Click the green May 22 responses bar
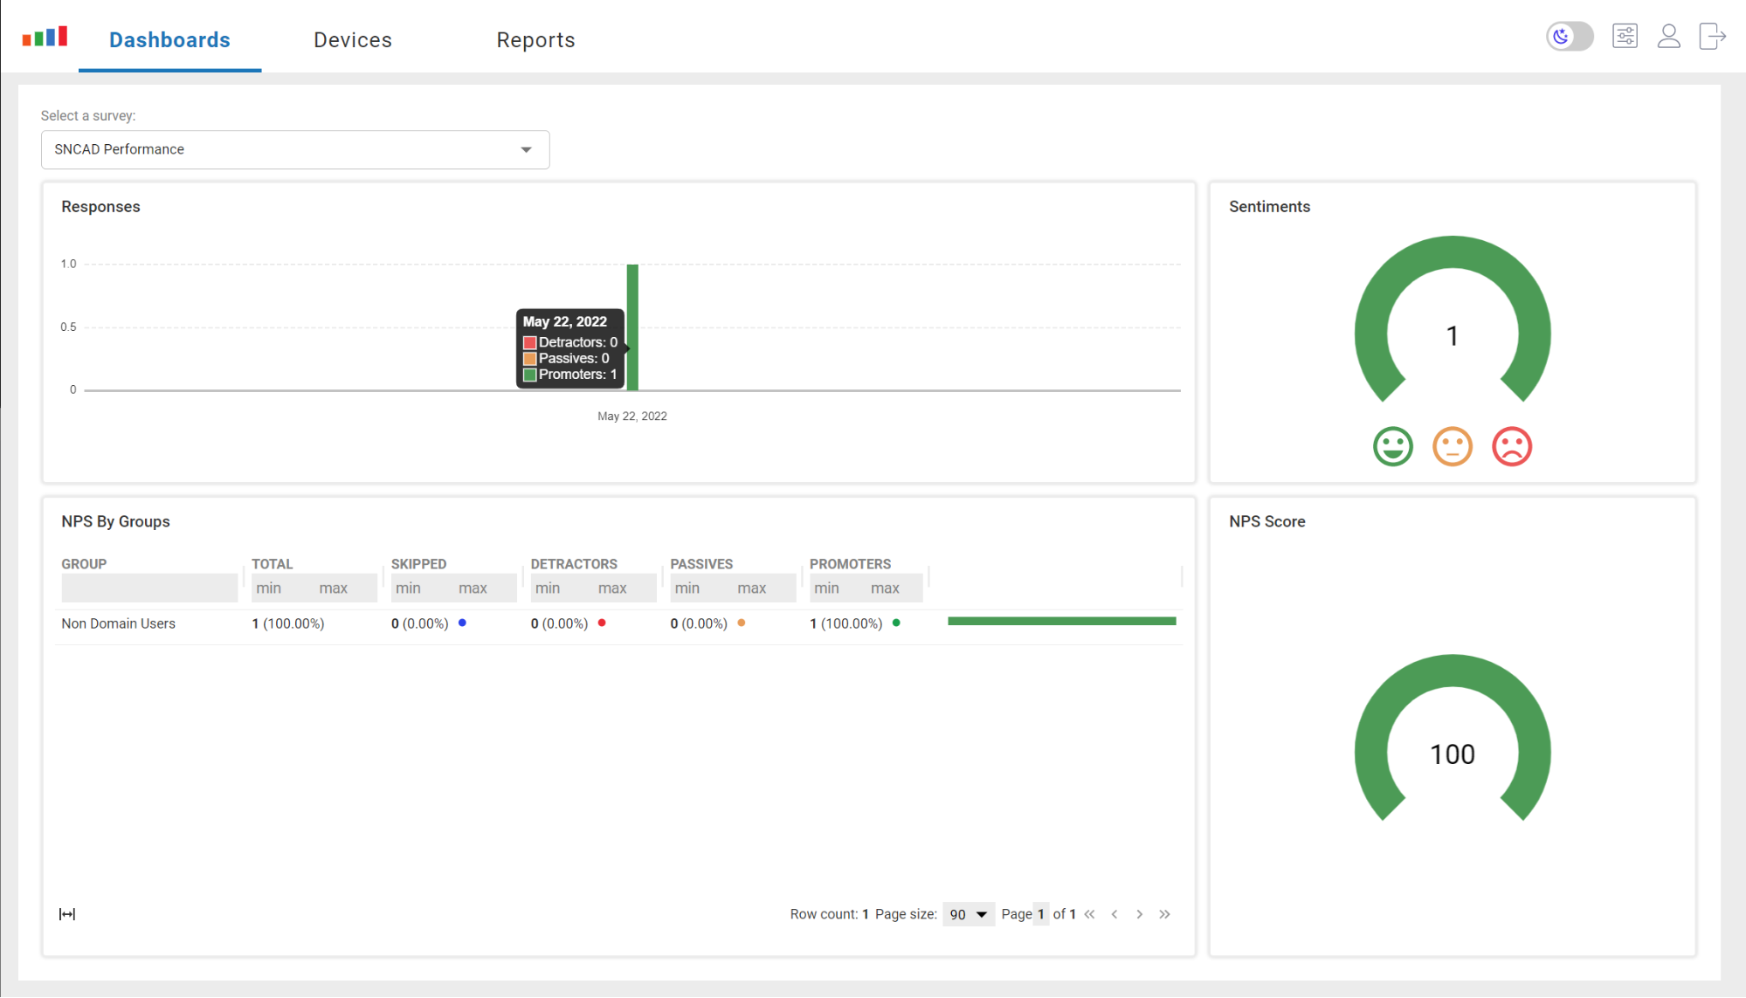This screenshot has width=1746, height=998. pos(632,327)
